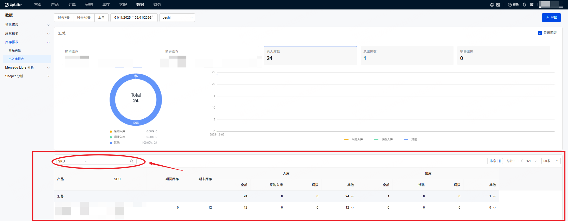Click the SKU search text input
Viewport: 568px width, 221px height.
point(109,161)
